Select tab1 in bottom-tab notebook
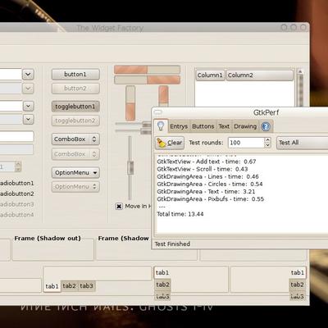Viewport: 328px width, 328px height. pos(52,286)
